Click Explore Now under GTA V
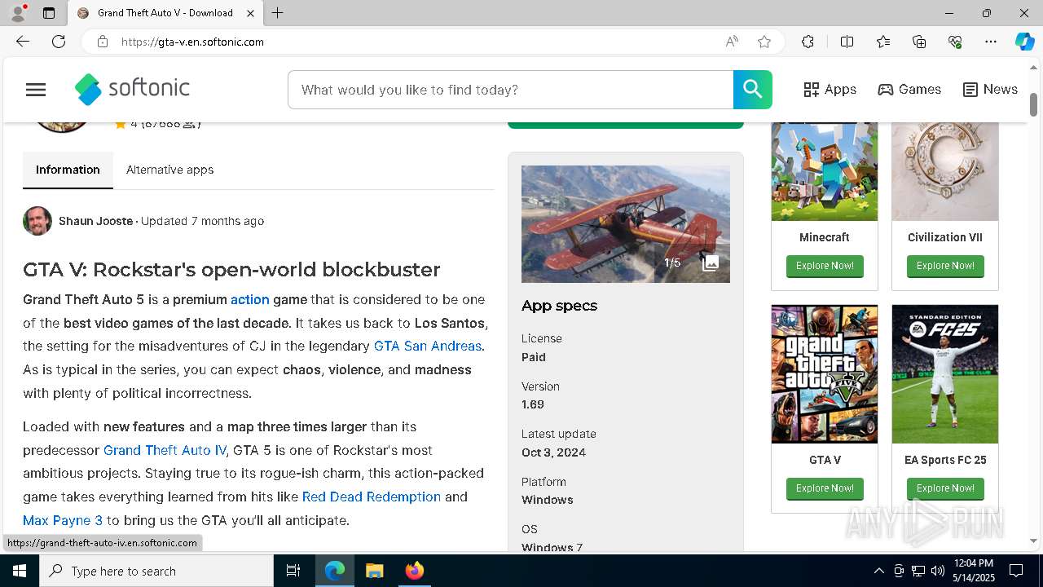 click(825, 488)
